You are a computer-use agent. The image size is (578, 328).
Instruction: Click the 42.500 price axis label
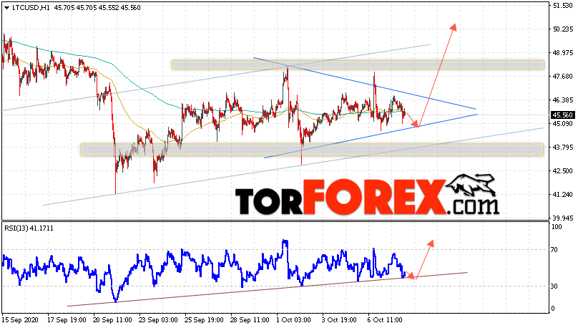[563, 171]
